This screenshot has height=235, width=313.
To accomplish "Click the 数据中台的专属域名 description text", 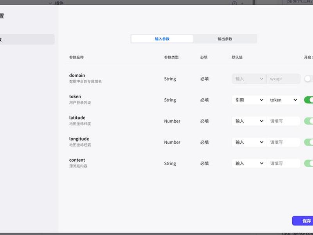I will (85, 81).
